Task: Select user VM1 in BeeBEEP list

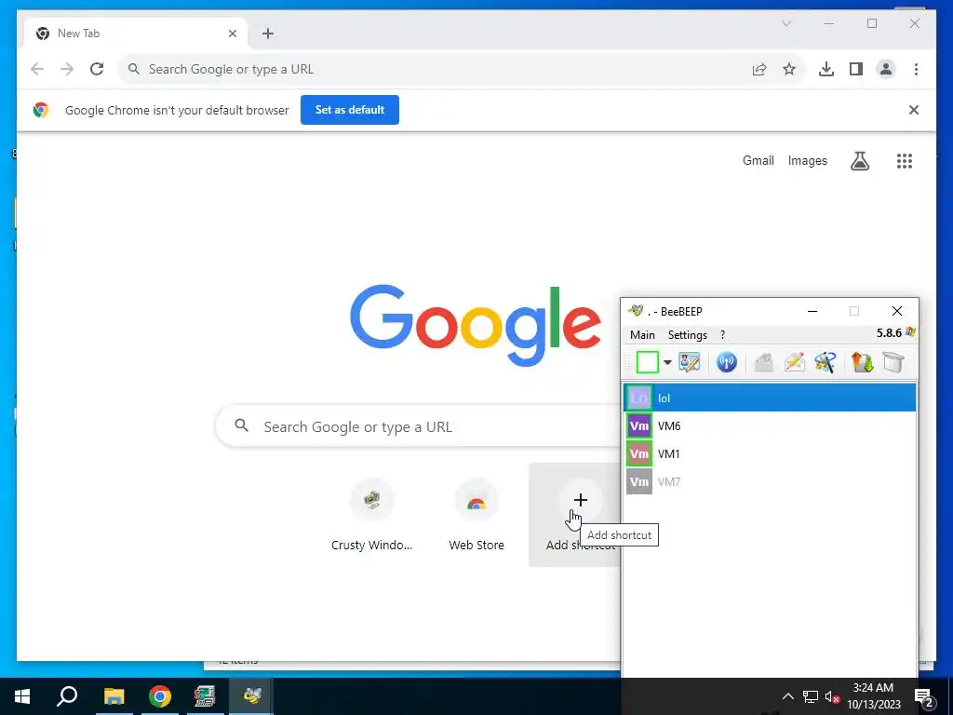Action: 770,453
